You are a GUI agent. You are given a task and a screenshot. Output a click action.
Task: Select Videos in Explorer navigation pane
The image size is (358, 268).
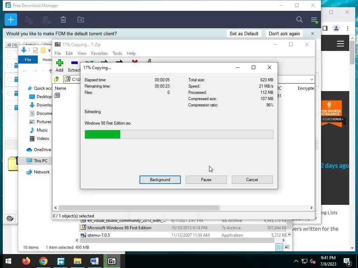click(39, 139)
